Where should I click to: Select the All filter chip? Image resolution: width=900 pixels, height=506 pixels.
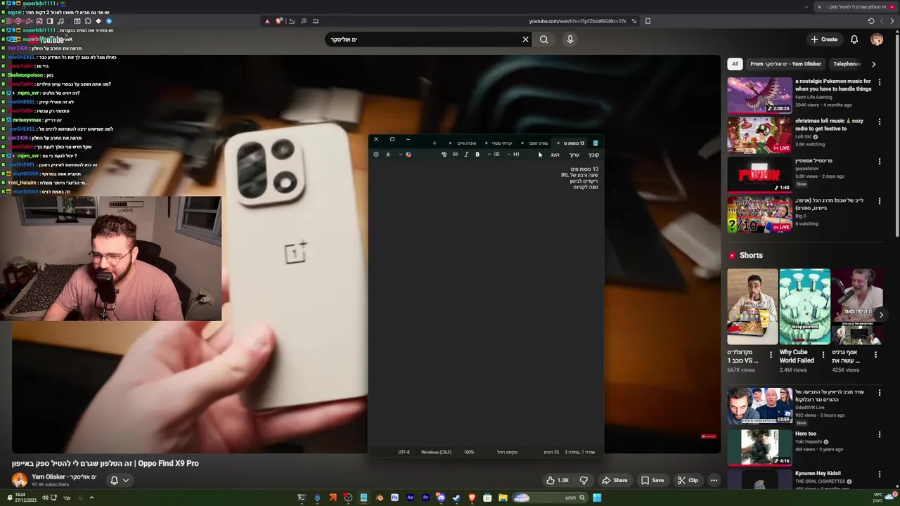tap(735, 64)
